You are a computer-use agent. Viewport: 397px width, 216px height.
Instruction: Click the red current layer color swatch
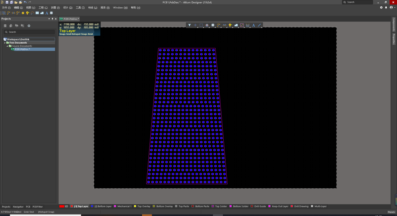(62, 206)
